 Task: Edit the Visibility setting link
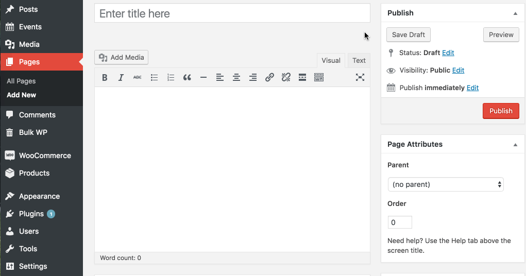tap(458, 71)
